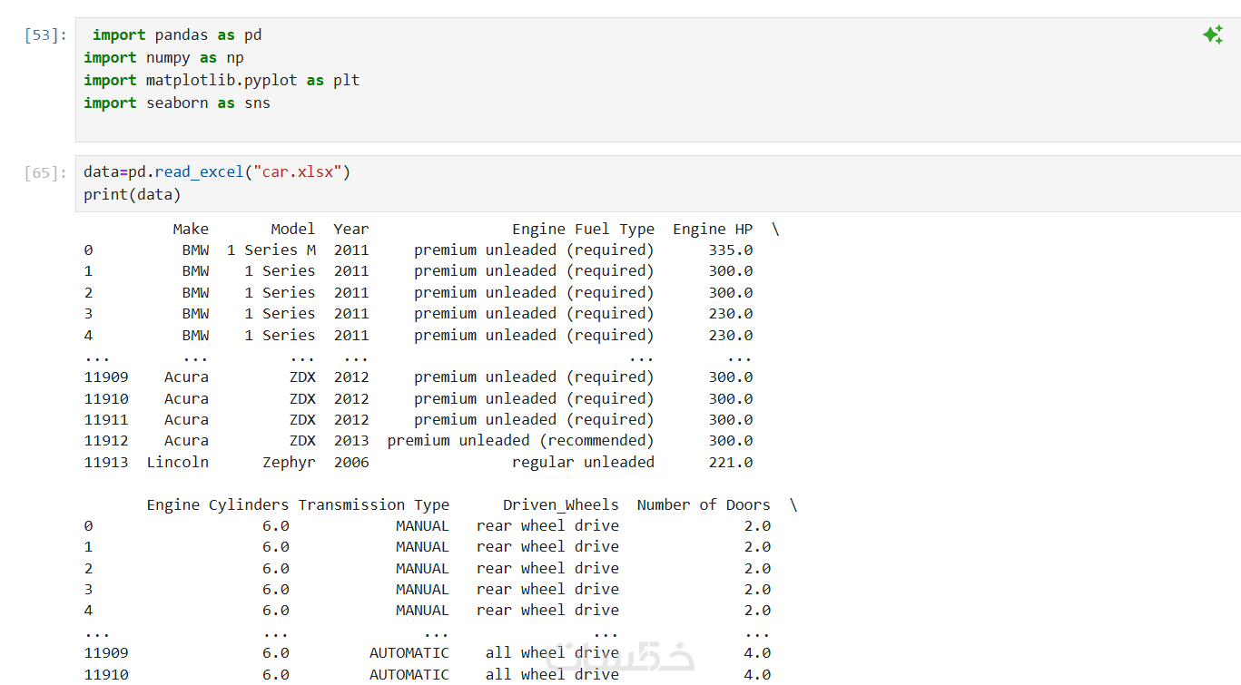
Task: Click the premium unleaded (recommended) value
Action: point(520,441)
